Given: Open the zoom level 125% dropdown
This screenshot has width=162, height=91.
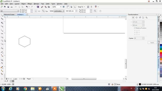Looking at the screenshot, I should [61, 7].
